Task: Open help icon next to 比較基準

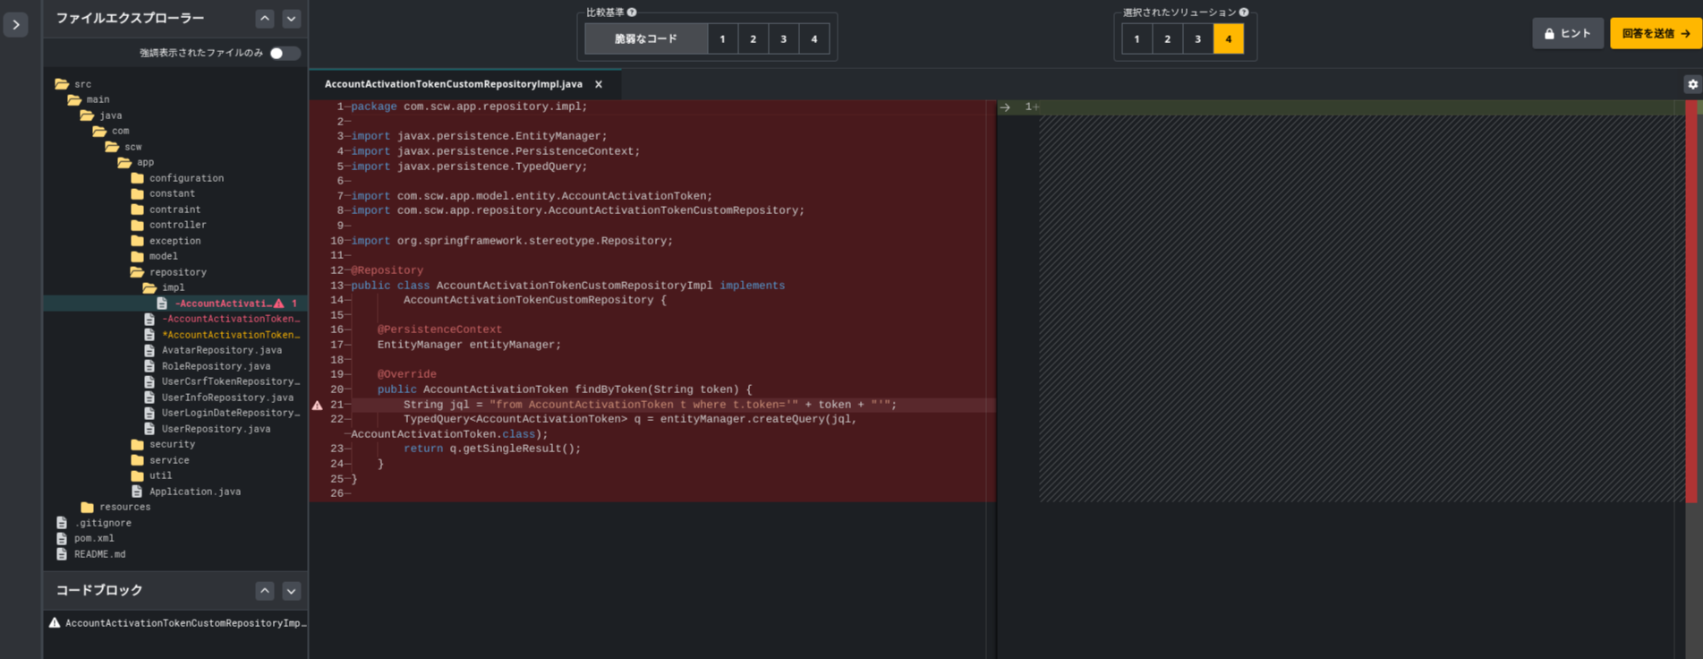Action: point(632,13)
